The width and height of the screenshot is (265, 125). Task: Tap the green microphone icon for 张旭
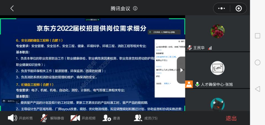click(197, 84)
